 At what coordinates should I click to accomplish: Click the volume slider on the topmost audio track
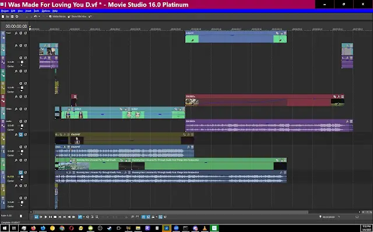point(22,62)
